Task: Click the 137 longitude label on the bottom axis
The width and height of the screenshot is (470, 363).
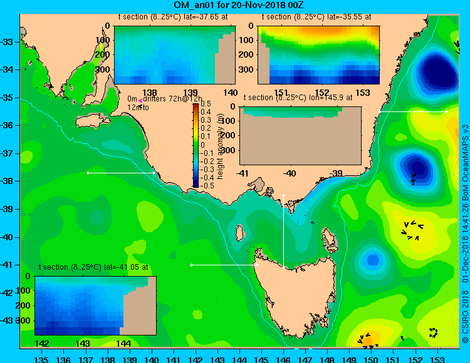Action: click(86, 360)
